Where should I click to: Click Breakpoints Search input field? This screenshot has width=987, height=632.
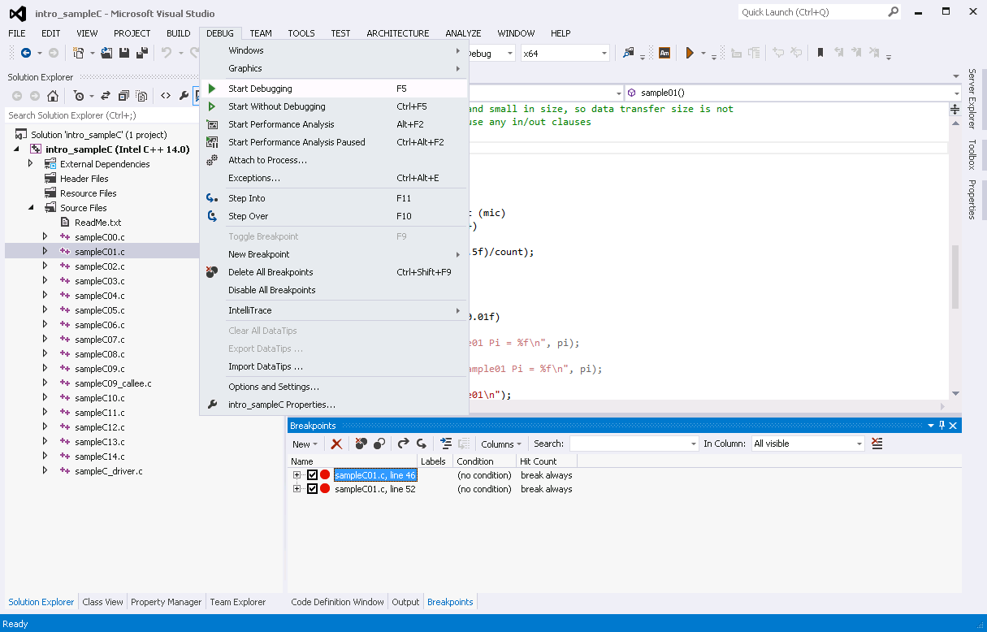pos(634,444)
